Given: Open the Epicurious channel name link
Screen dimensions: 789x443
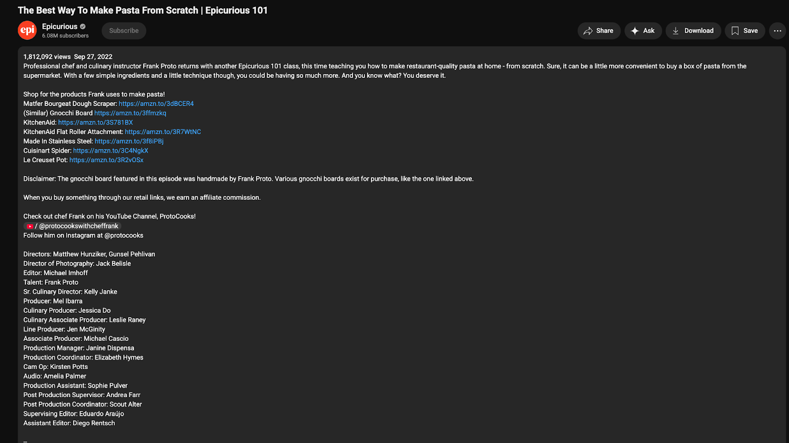Looking at the screenshot, I should click(60, 27).
